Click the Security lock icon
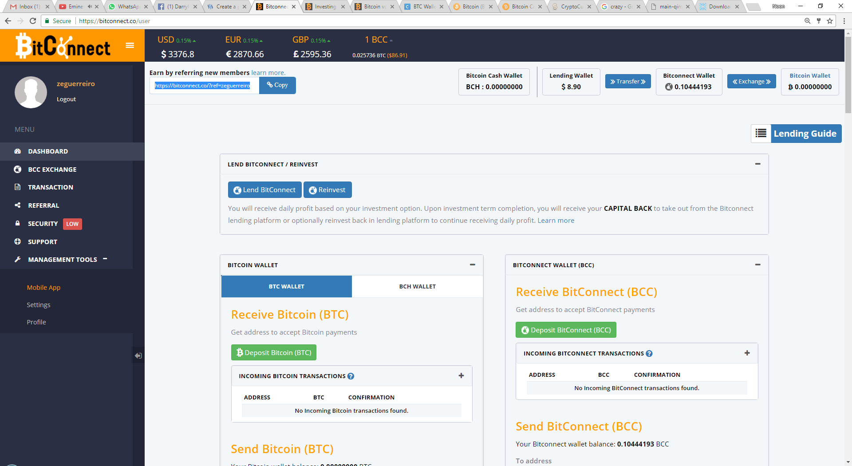Screen dimensions: 852x466 tap(18, 223)
